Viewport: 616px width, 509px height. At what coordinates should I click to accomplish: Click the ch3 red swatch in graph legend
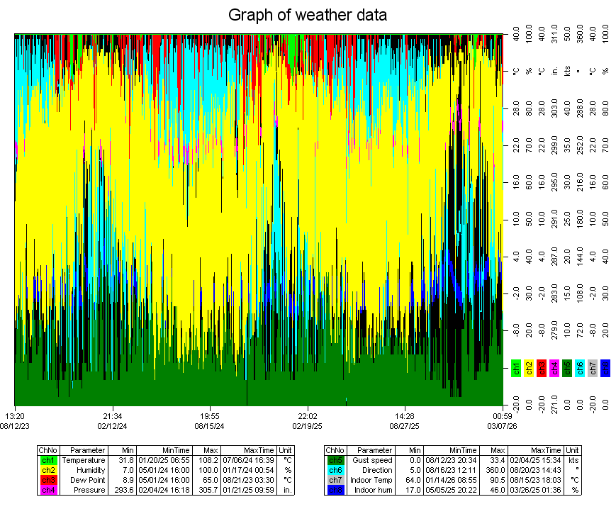point(542,367)
